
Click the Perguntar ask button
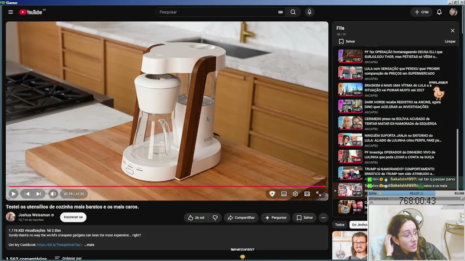276,217
